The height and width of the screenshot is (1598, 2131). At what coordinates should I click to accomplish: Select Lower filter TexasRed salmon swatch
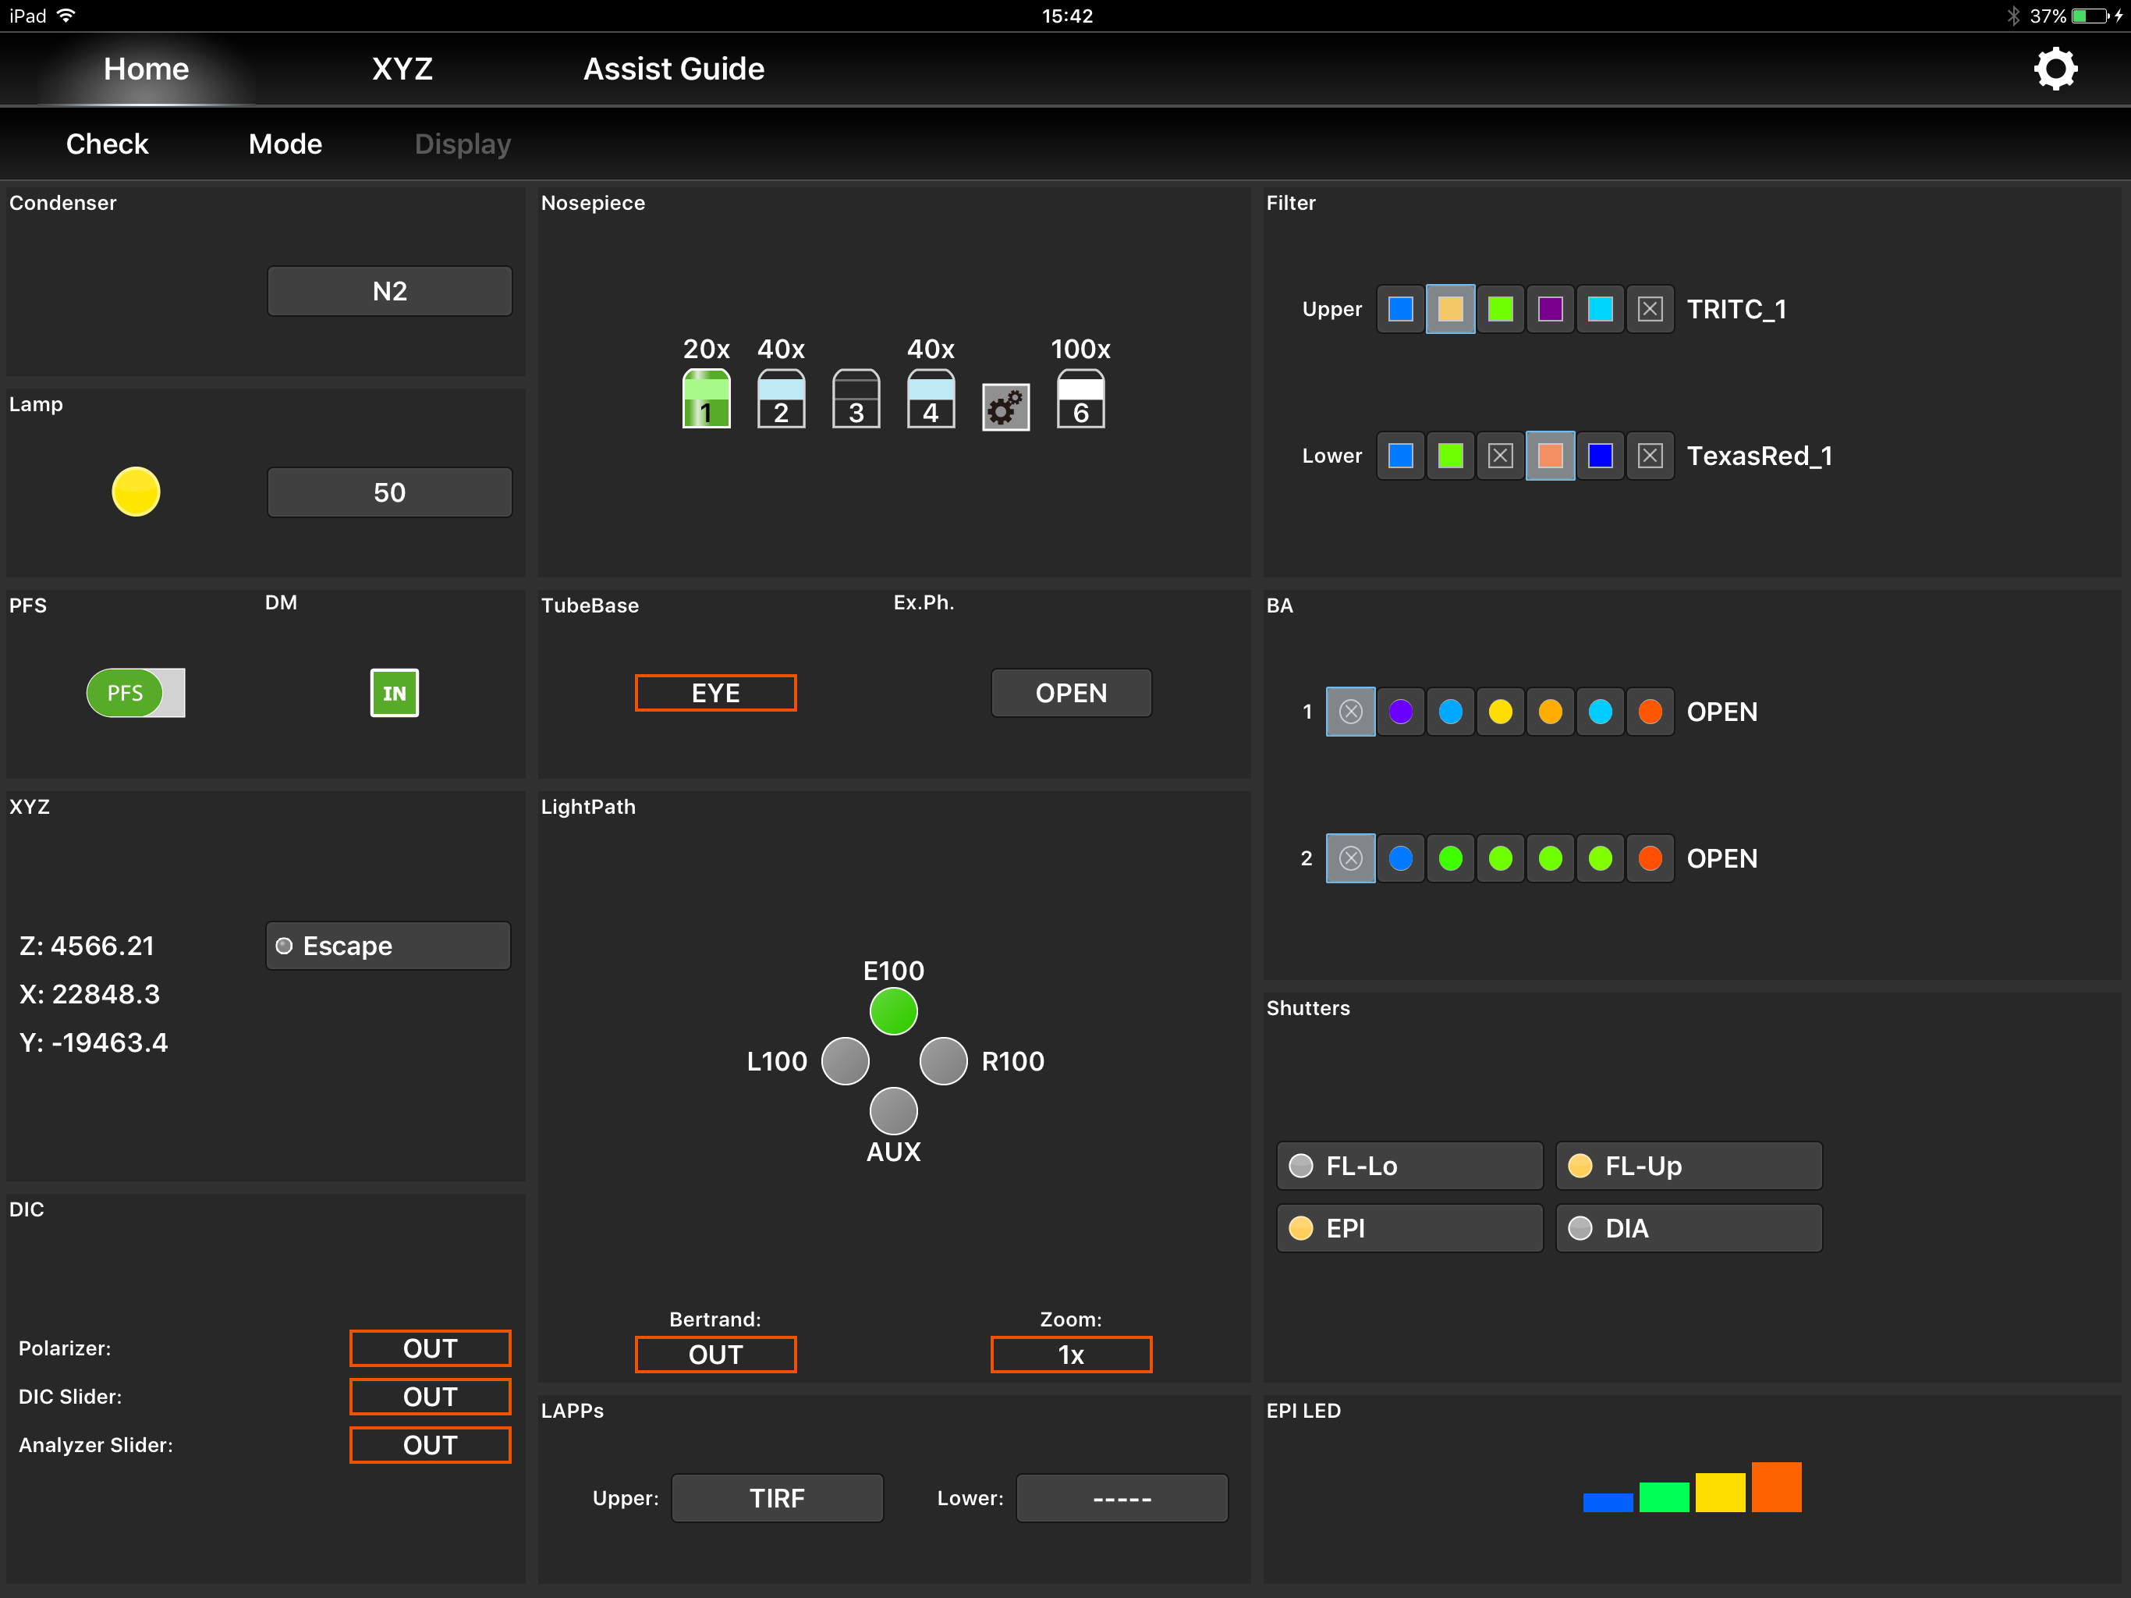click(1550, 455)
